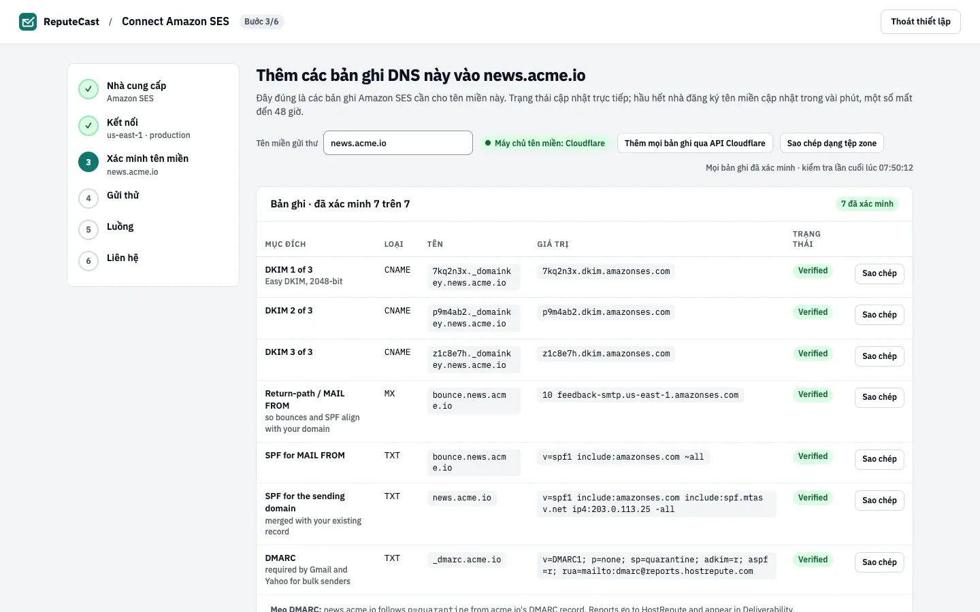Select the p9m4ab2.dkim.amazonses.com value

point(606,312)
